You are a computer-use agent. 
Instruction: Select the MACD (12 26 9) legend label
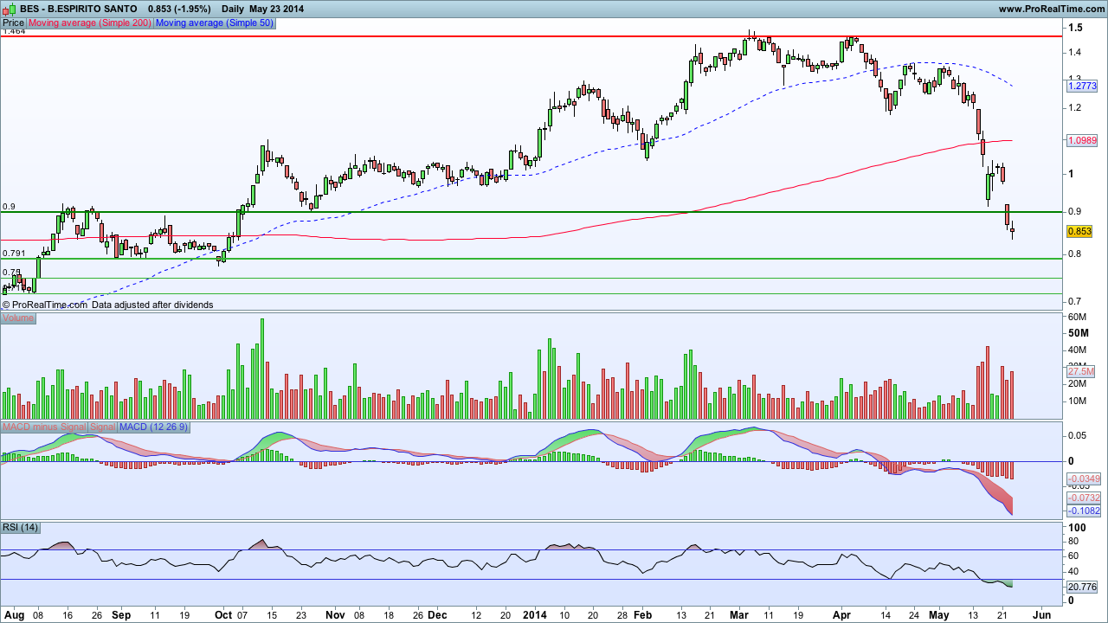[x=153, y=427]
